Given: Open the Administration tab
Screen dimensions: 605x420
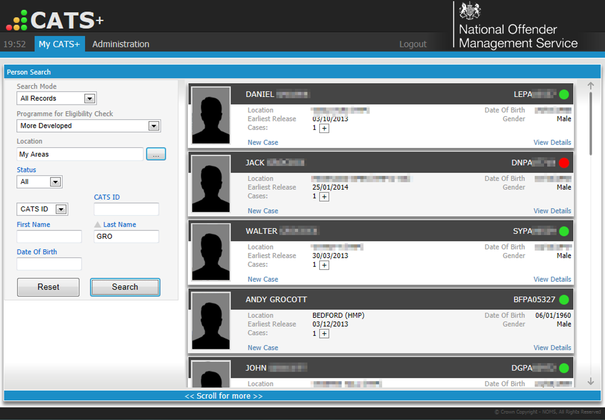Looking at the screenshot, I should (121, 44).
